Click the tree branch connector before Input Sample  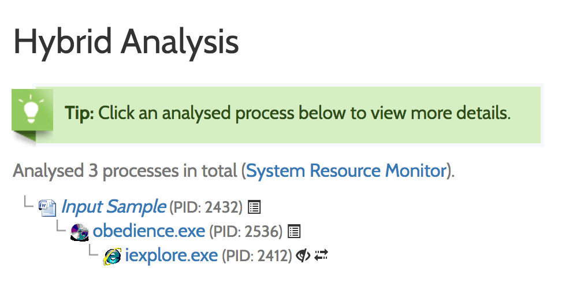tap(27, 203)
